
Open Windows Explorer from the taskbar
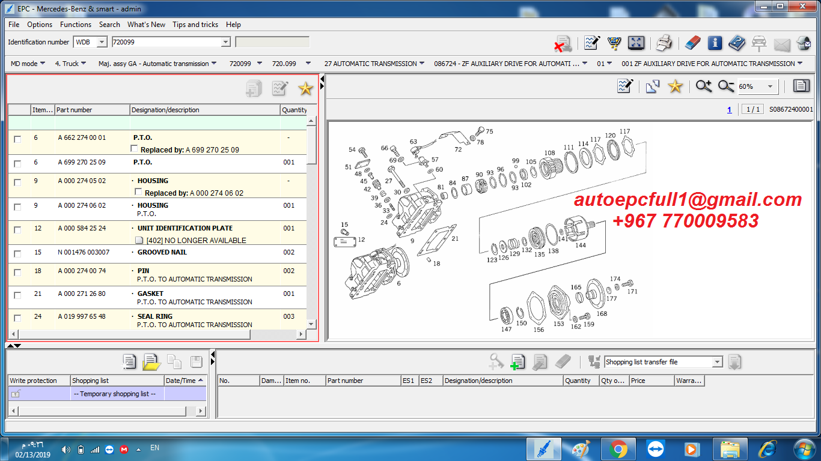730,448
